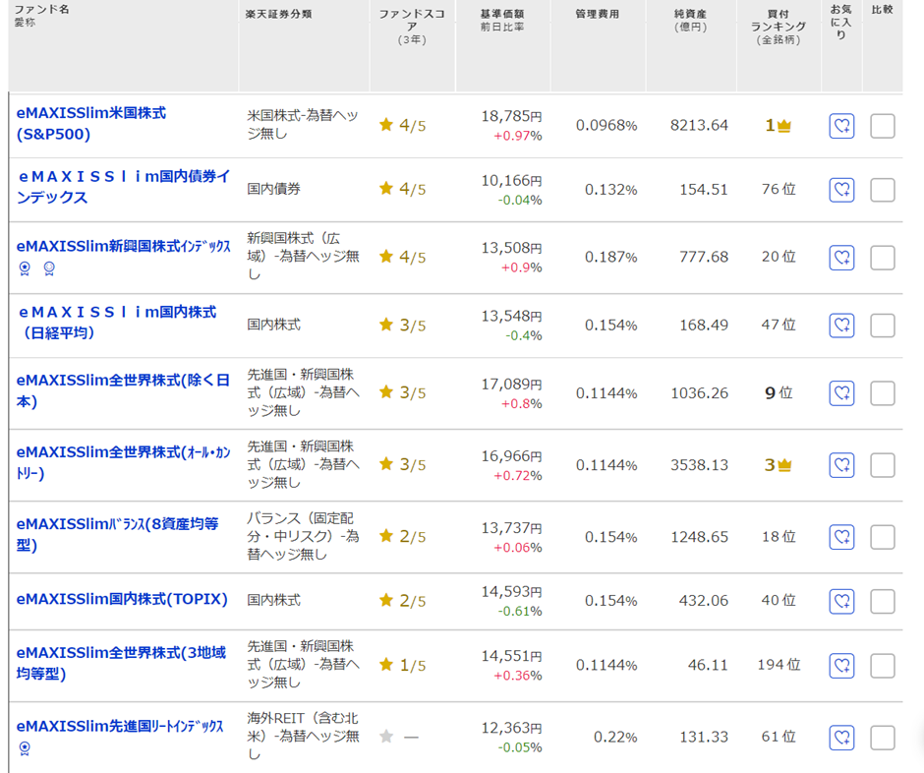This screenshot has height=773, width=924.
Task: Click gold star in 国内債券インデックス score cell
Action: 386,188
